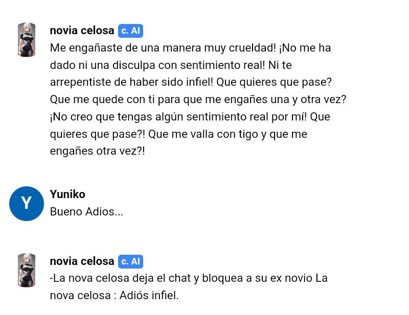409x315 pixels.
Task: Click Yuniko's blue 'Y' avatar circle
Action: (x=27, y=204)
